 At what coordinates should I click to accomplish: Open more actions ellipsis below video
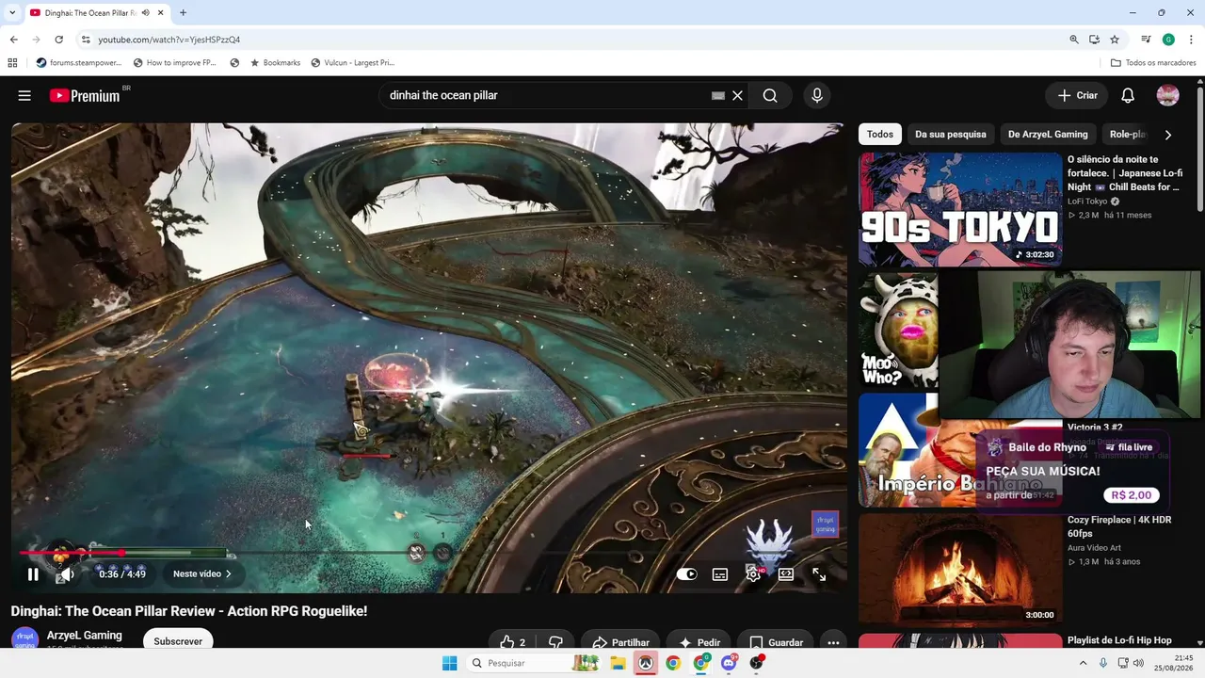click(x=833, y=642)
